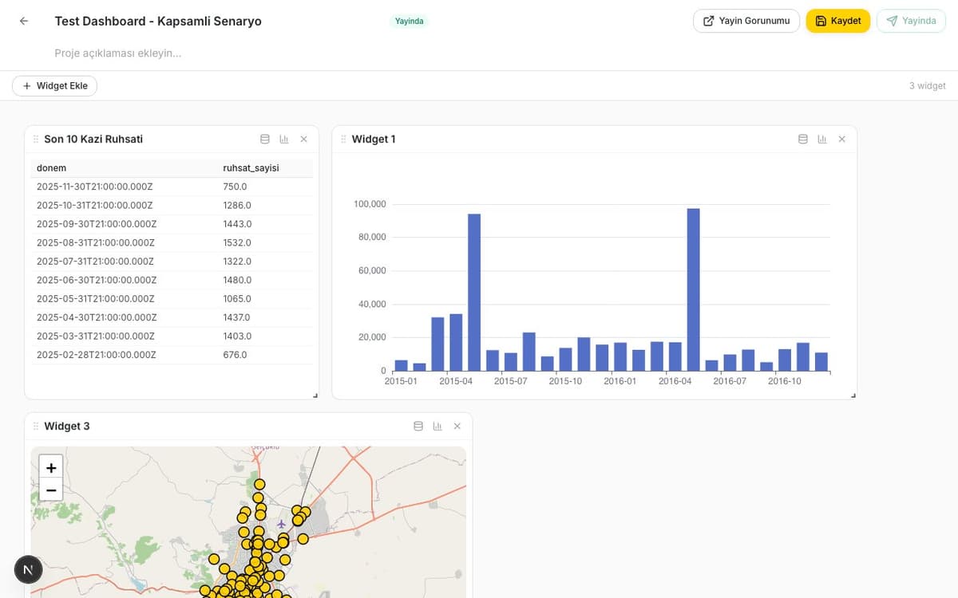Viewport: 958px width, 598px height.
Task: Open data source icon on Widget 3
Action: 418,426
